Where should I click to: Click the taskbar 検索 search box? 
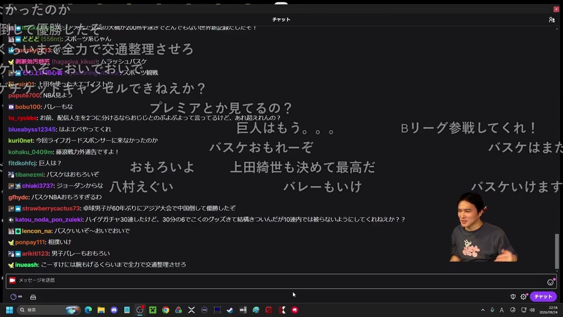pos(50,310)
